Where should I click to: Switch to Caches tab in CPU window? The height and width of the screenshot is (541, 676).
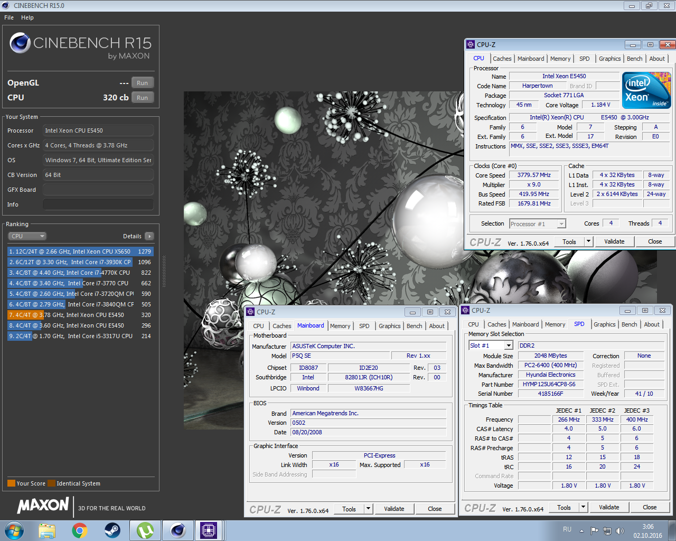(x=502, y=59)
